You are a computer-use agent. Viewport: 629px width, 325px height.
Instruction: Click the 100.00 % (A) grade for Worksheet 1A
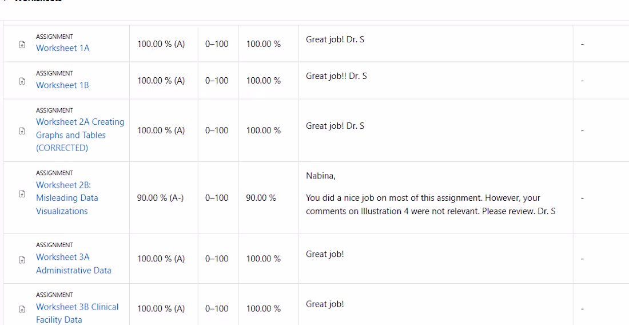click(161, 44)
